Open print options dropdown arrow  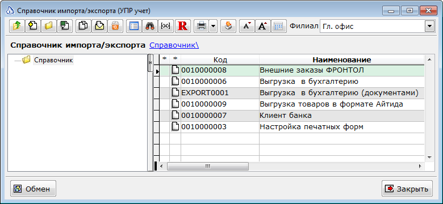pyautogui.click(x=213, y=26)
